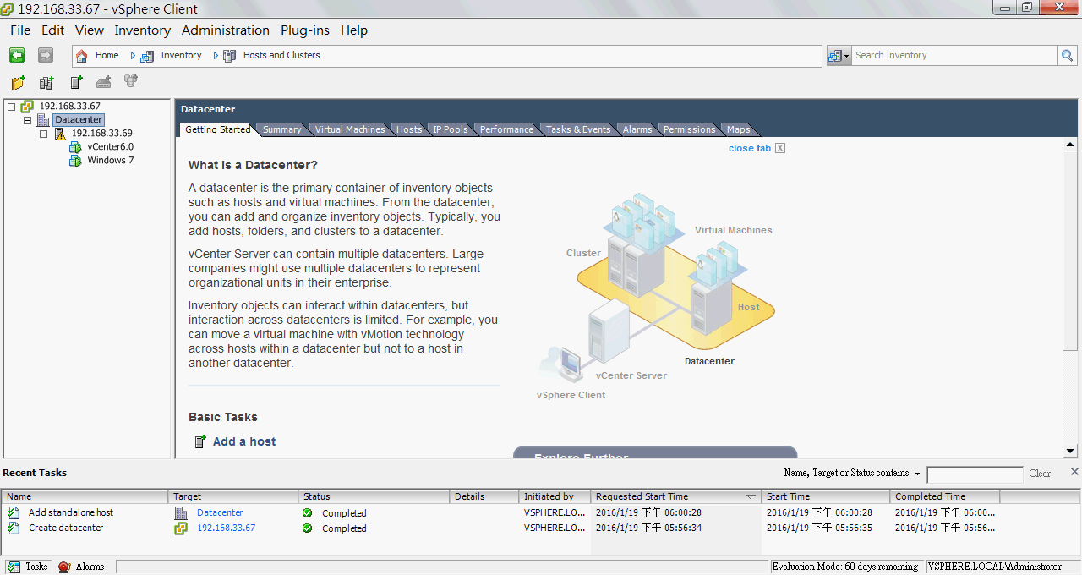Click the Add a host link
This screenshot has width=1082, height=575.
click(244, 441)
